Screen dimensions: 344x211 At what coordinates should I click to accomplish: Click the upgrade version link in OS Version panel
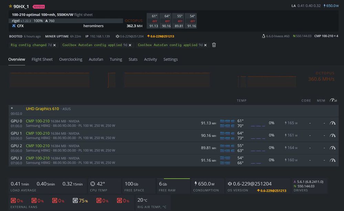tap(271, 191)
